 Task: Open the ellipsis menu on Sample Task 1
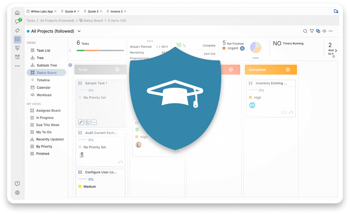(x=94, y=122)
